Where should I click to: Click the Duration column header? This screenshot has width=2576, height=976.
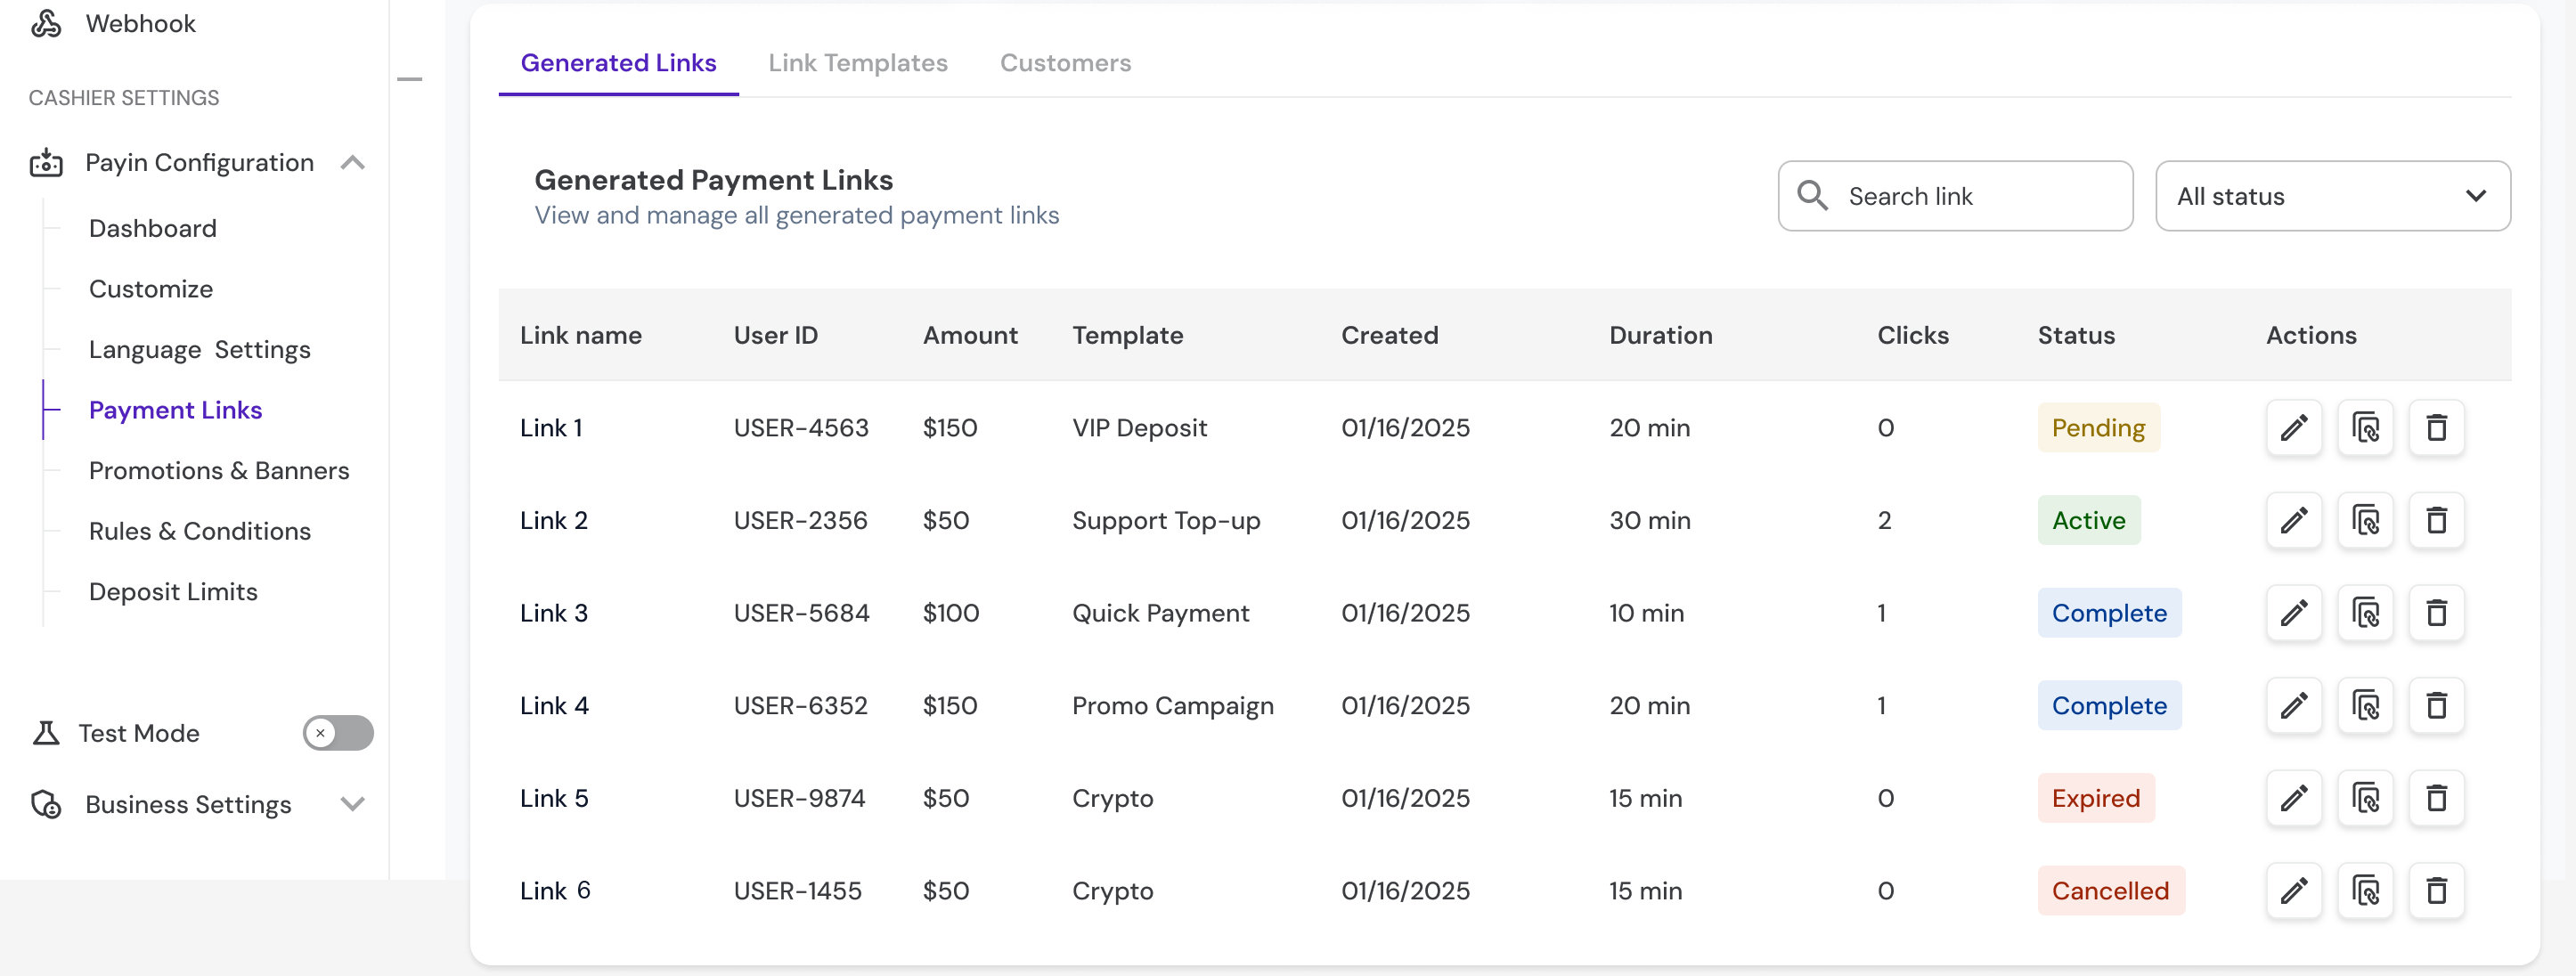pos(1660,335)
